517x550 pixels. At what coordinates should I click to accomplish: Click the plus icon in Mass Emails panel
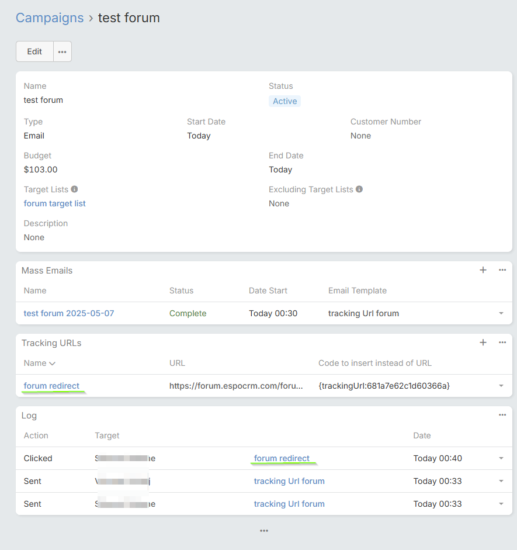(x=483, y=270)
